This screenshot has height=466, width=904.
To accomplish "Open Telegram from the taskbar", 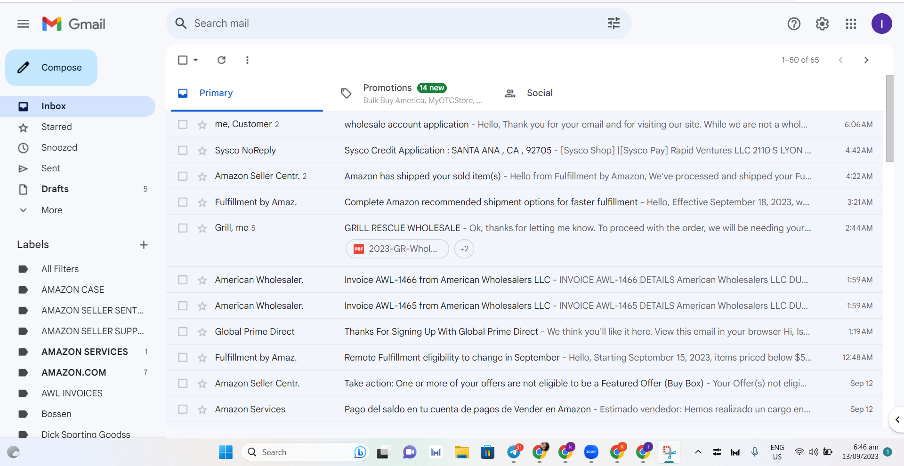I will tap(514, 452).
